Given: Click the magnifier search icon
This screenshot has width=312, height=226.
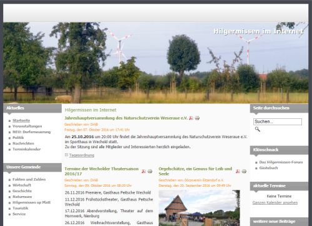Looking at the screenshot, I should click(x=258, y=129).
